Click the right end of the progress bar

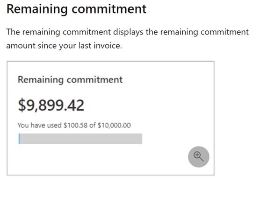(141, 139)
